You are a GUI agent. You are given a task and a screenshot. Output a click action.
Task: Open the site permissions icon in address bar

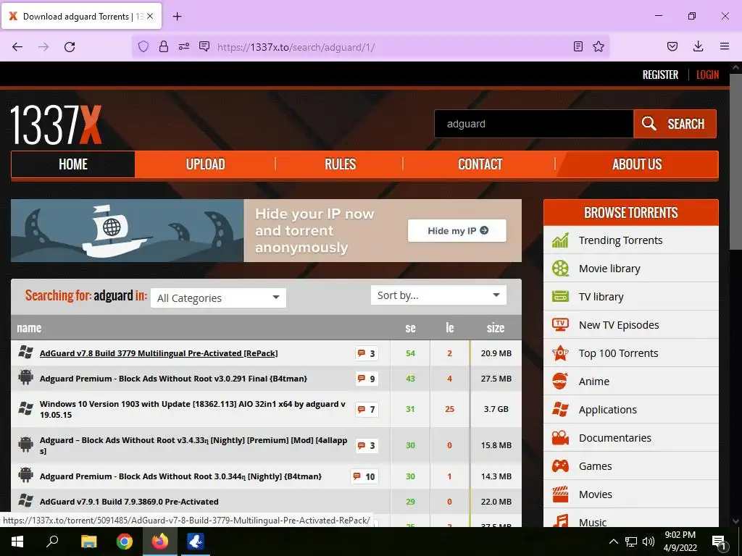pyautogui.click(x=184, y=46)
